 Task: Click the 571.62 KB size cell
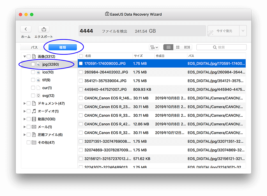(x=142, y=159)
